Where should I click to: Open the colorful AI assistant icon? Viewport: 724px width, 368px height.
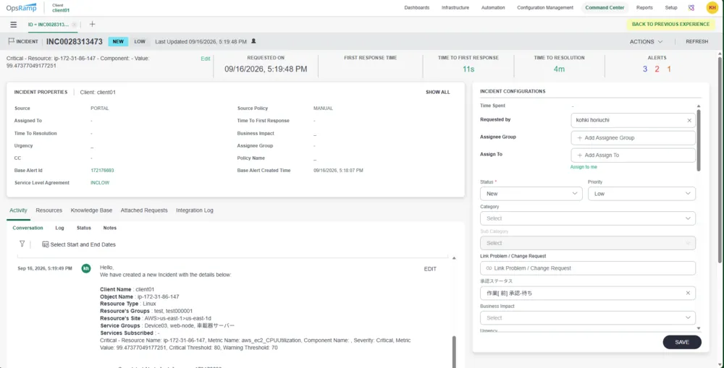click(x=691, y=8)
